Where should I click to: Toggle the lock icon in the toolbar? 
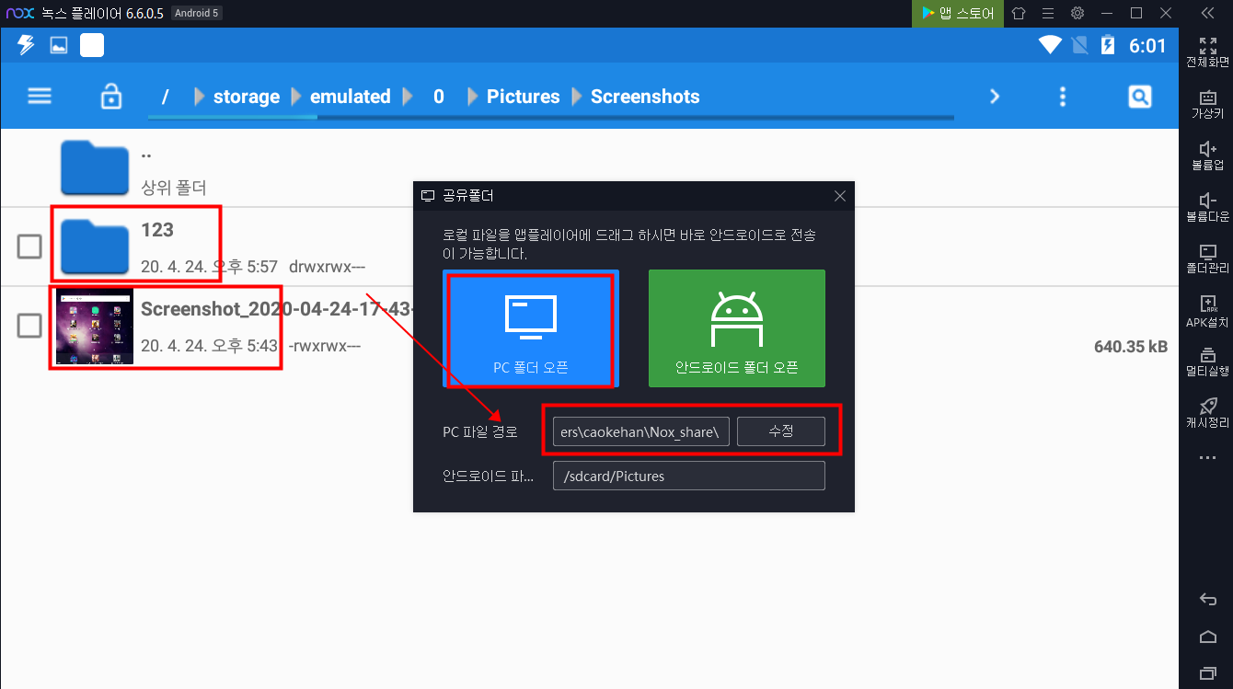(x=111, y=97)
